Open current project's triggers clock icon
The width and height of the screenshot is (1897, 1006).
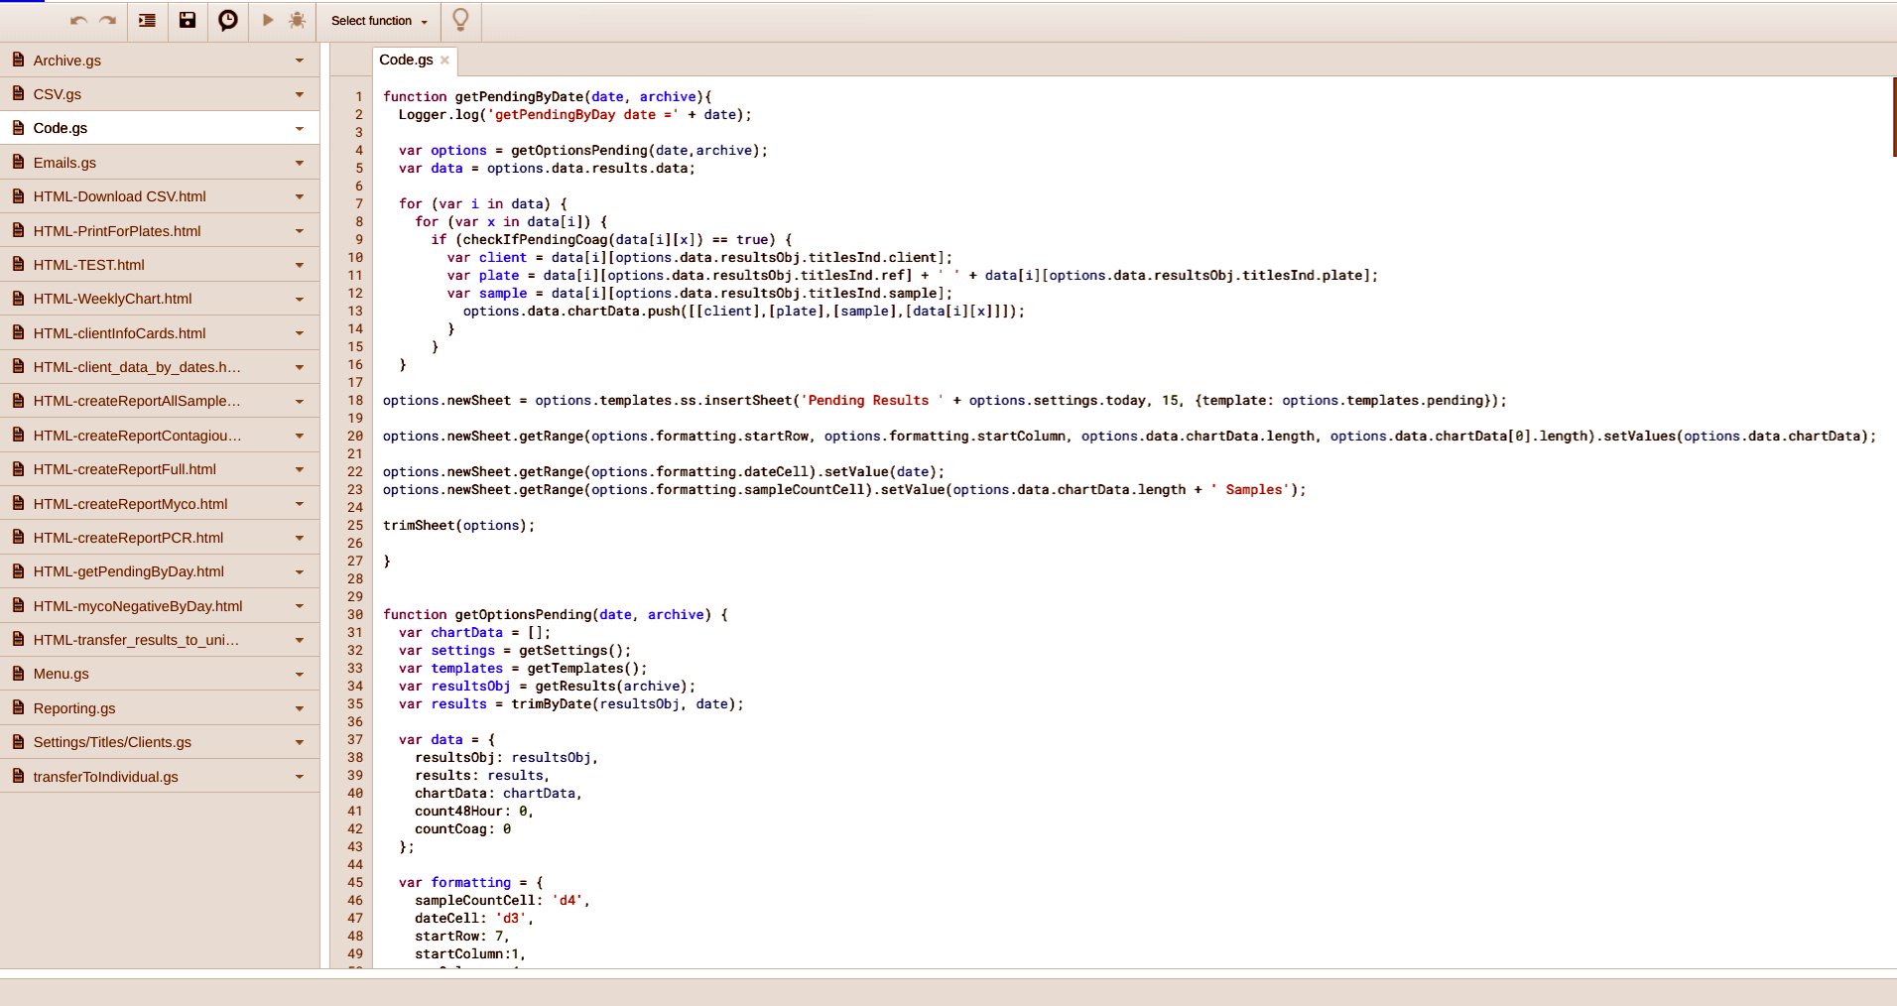(x=228, y=21)
